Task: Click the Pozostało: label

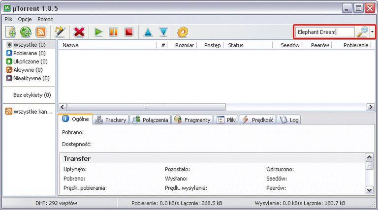Action: (x=177, y=169)
